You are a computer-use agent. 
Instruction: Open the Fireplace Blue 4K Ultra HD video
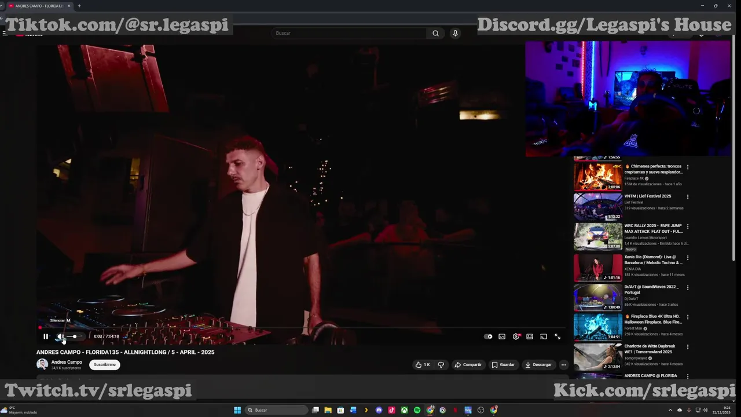[x=598, y=327]
